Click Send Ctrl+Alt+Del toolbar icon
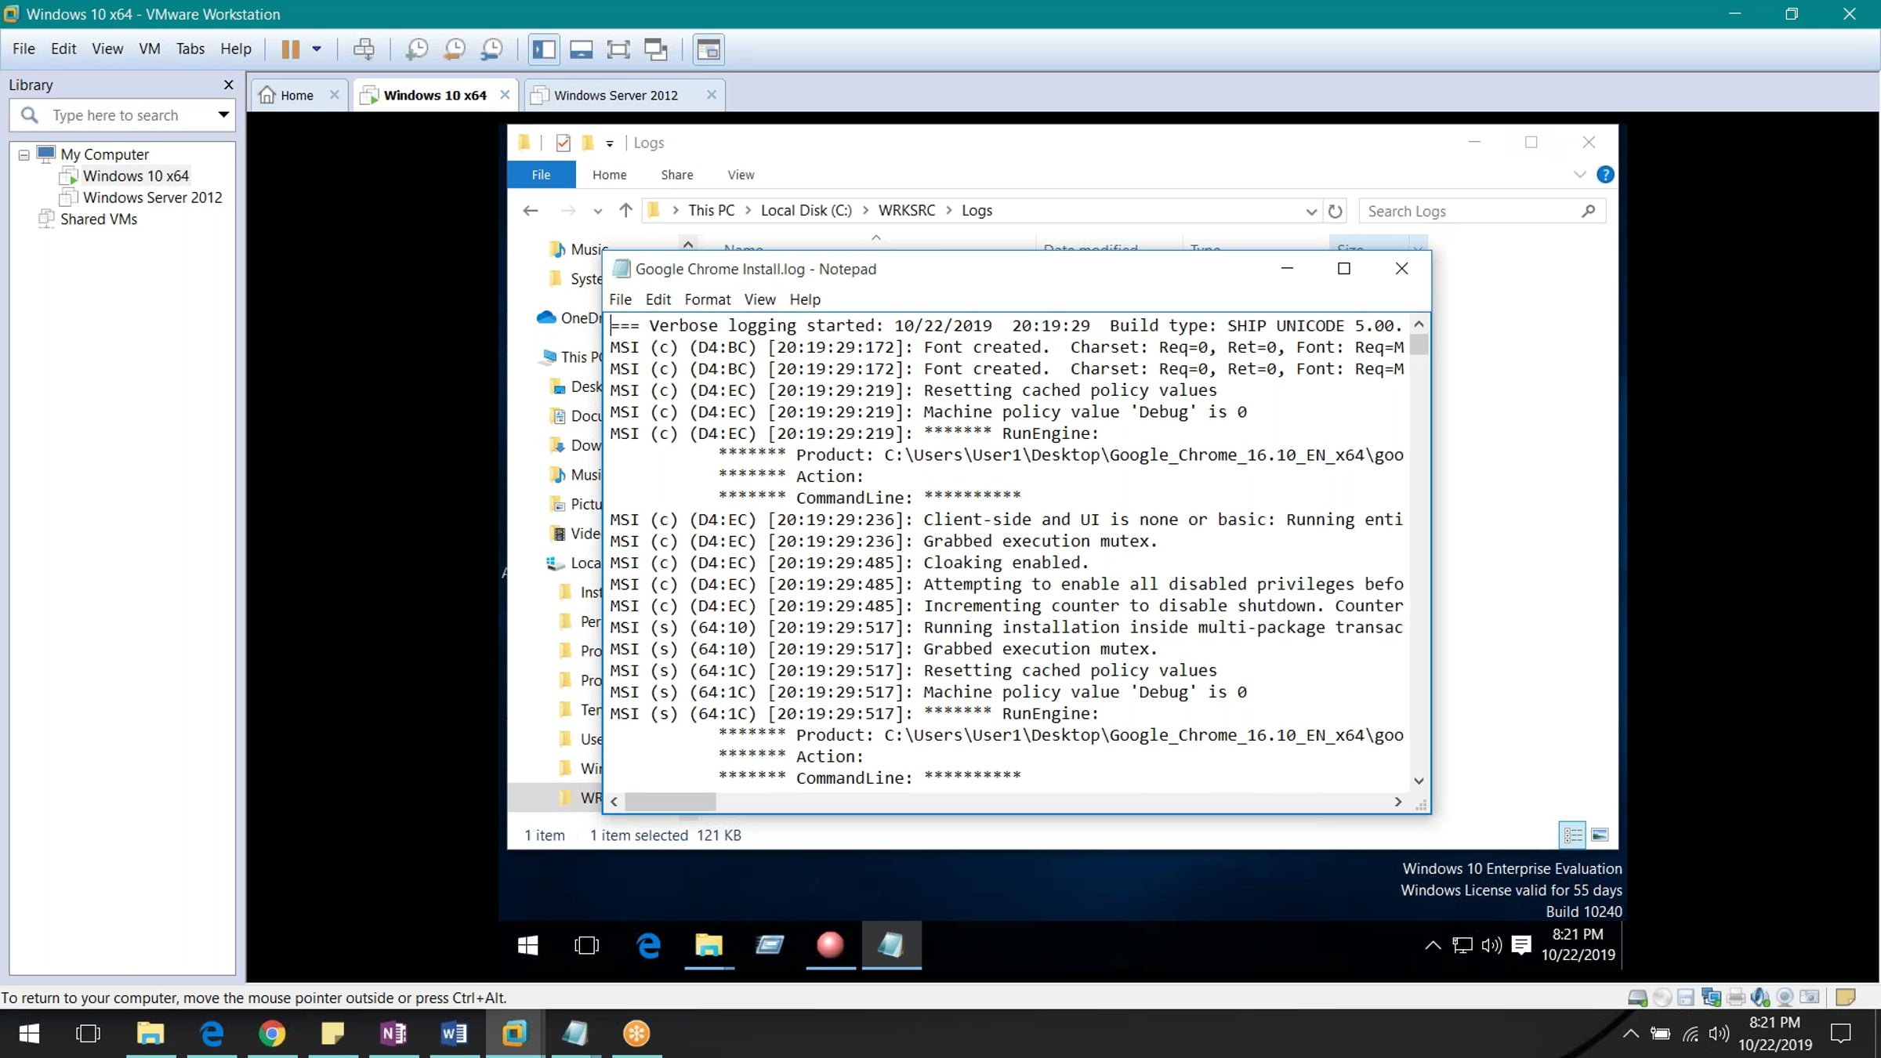The height and width of the screenshot is (1058, 1881). [364, 49]
